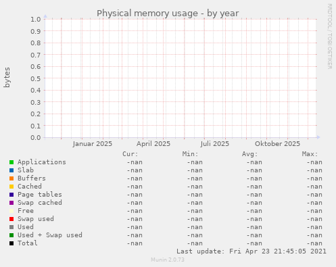Click the 'Buffers' legend label
Image resolution: width=336 pixels, height=267 pixels.
pos(32,178)
